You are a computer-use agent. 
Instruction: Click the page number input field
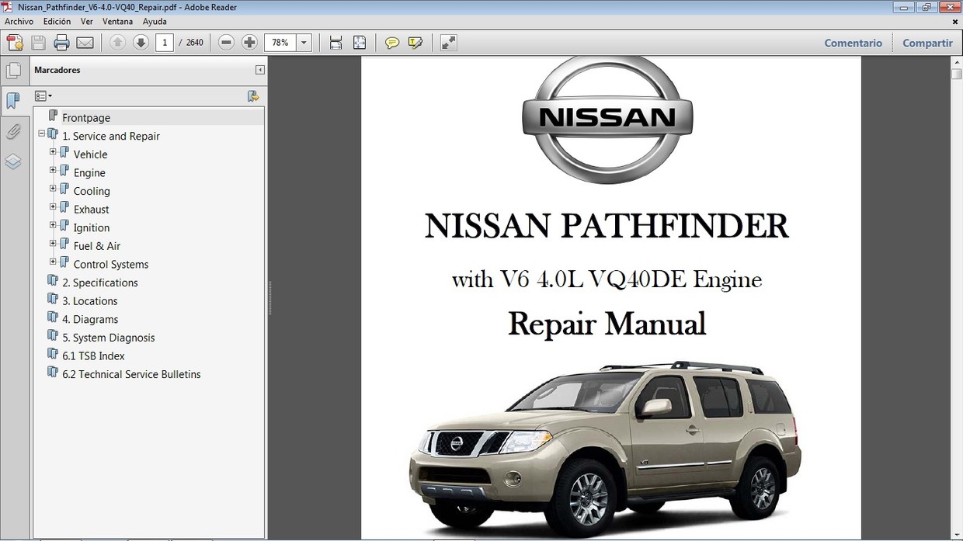164,43
